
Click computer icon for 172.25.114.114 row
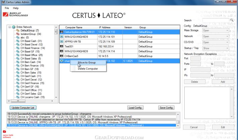click(61, 51)
